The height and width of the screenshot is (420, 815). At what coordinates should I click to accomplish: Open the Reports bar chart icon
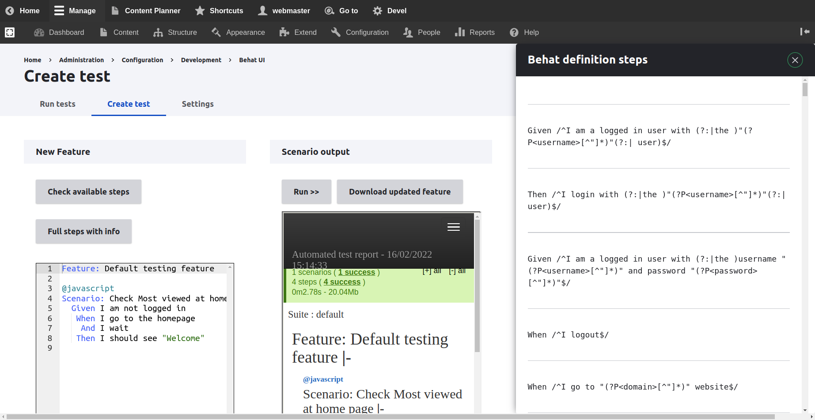[460, 32]
